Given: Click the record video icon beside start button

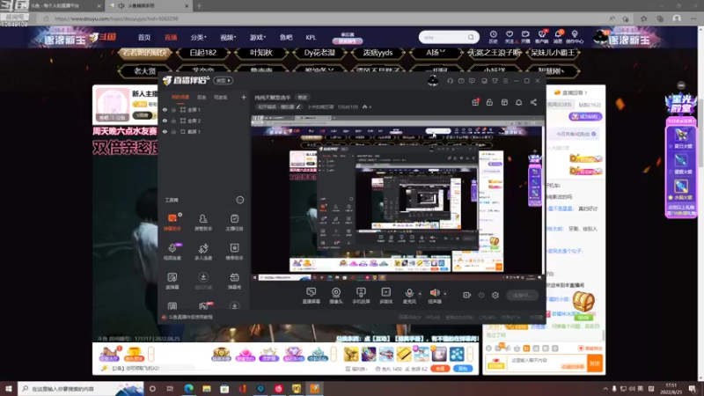Looking at the screenshot, I should (467, 295).
